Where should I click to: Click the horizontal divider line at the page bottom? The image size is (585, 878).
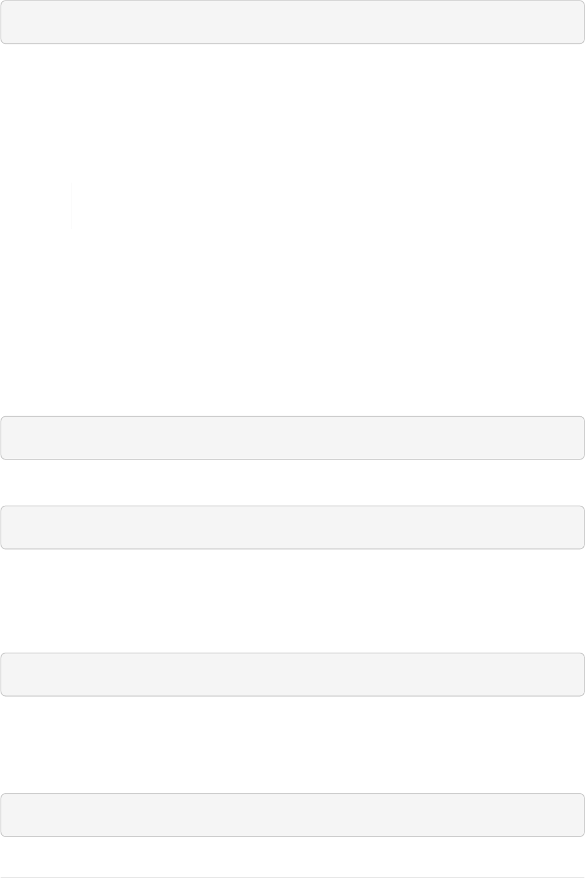[292, 877]
